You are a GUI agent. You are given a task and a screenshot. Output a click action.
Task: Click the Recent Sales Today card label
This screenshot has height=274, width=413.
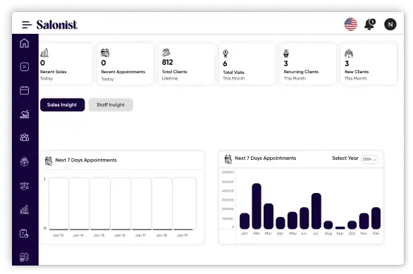point(53,72)
